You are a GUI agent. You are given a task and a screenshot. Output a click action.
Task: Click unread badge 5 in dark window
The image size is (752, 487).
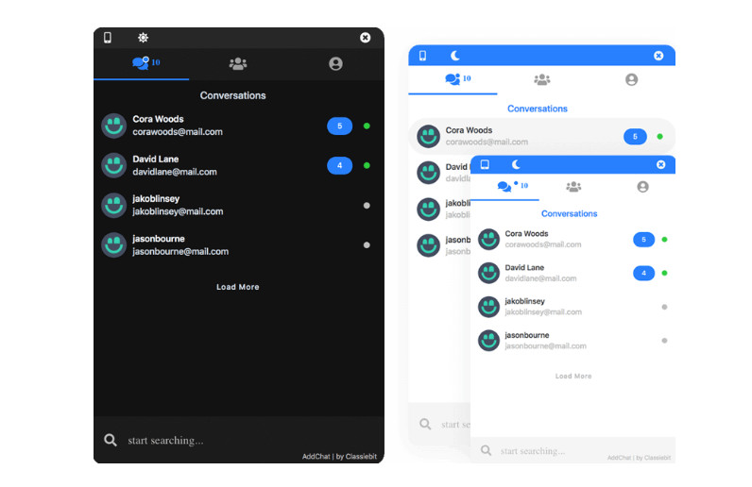[339, 126]
